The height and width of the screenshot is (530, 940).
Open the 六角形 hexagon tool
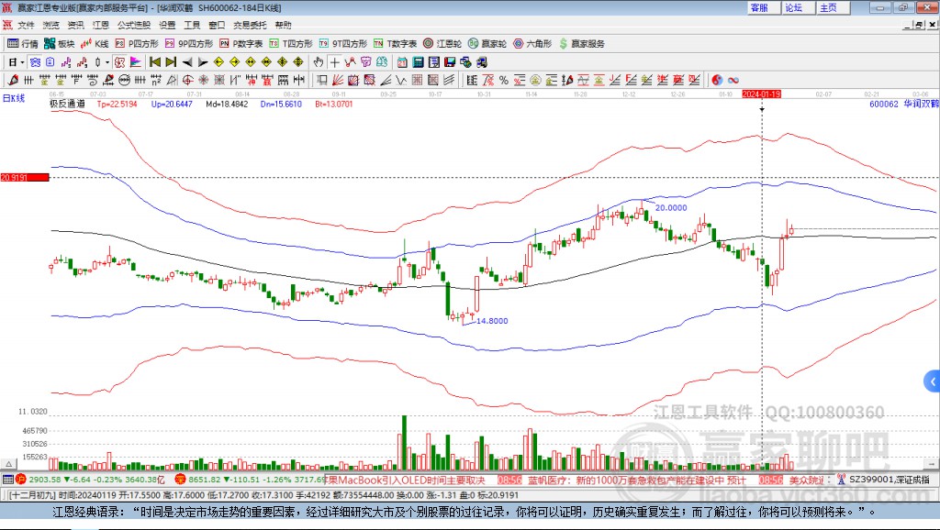pyautogui.click(x=532, y=44)
